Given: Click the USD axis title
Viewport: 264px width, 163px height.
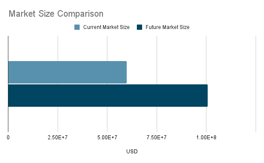Looking at the screenshot, I should coord(132,152).
